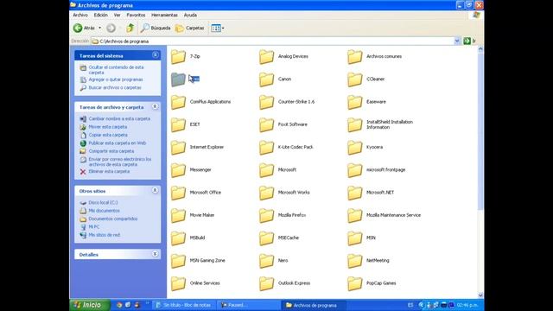Select the Outlook Express folder icon
The width and height of the screenshot is (553, 311).
point(266,283)
